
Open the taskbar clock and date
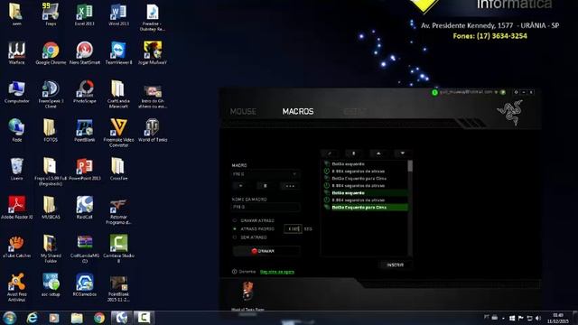tap(557, 318)
